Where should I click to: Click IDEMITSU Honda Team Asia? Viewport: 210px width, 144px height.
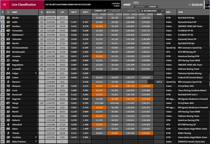coord(191,142)
